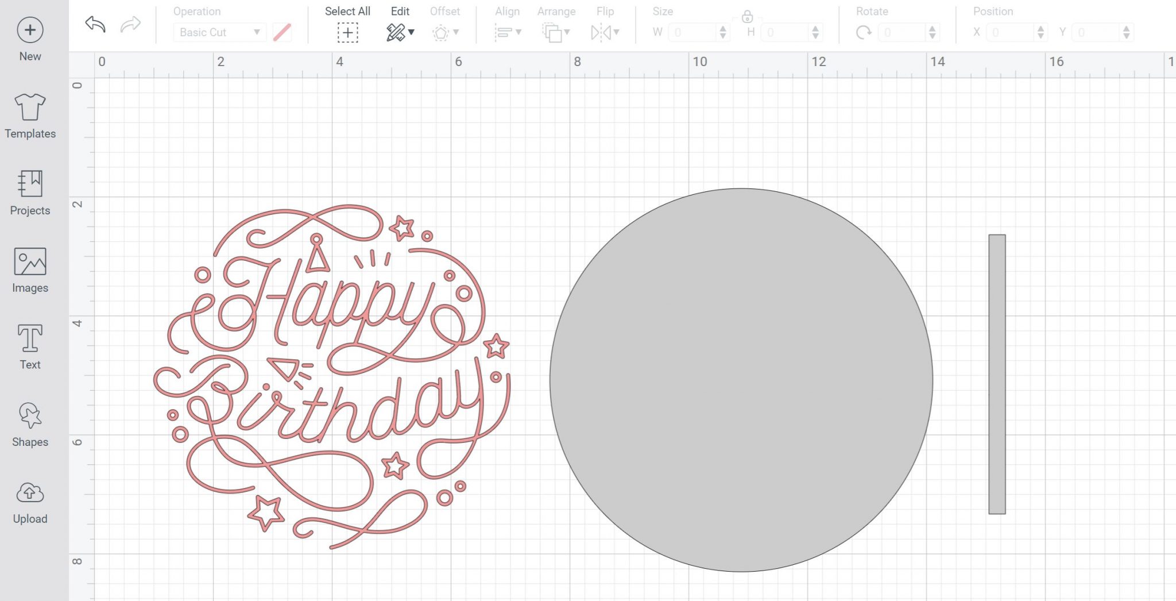This screenshot has width=1176, height=601.
Task: Click the Redo arrow
Action: point(131,24)
